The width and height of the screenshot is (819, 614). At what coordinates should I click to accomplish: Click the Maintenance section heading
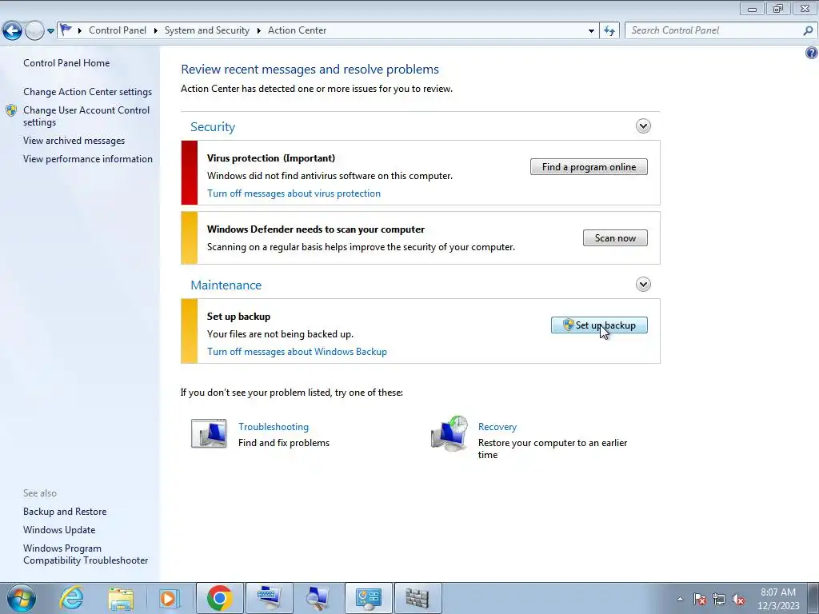pos(226,285)
